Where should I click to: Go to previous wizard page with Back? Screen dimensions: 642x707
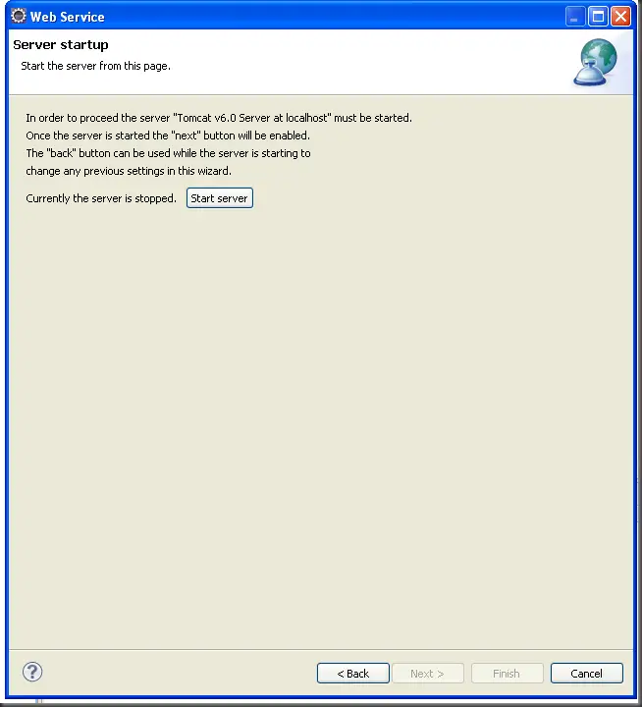353,674
